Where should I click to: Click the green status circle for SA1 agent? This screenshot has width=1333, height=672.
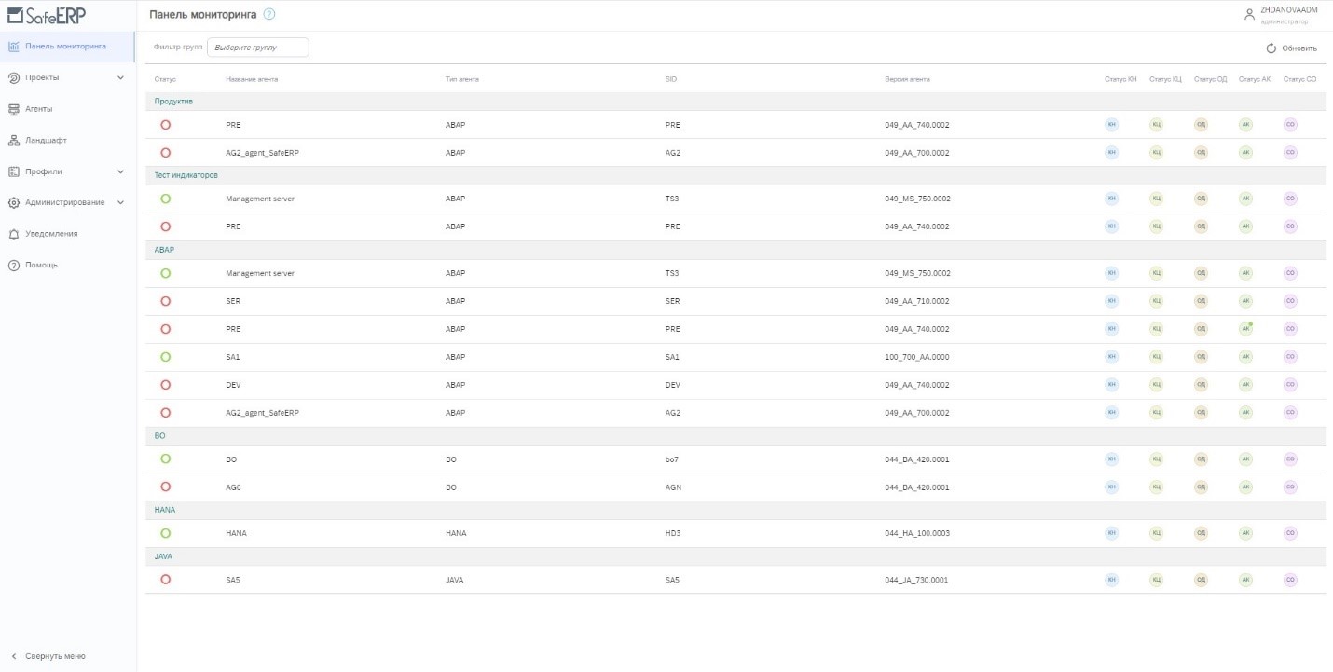tap(166, 357)
